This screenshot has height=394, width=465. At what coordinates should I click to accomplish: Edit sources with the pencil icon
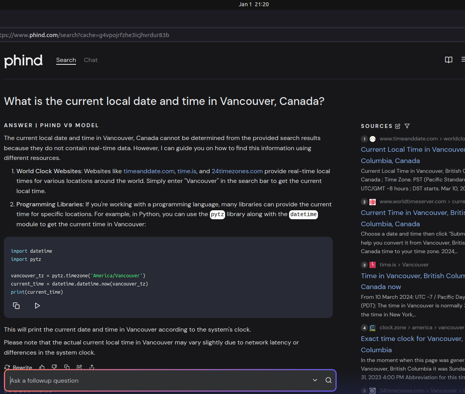point(398,126)
